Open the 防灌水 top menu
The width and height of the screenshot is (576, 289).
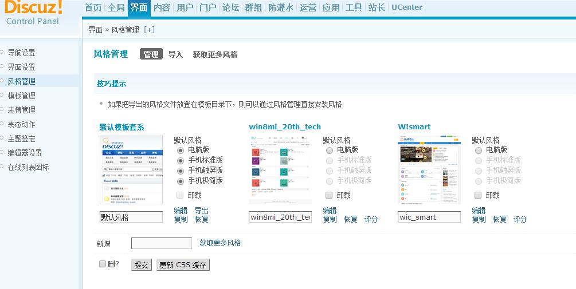pyautogui.click(x=281, y=7)
